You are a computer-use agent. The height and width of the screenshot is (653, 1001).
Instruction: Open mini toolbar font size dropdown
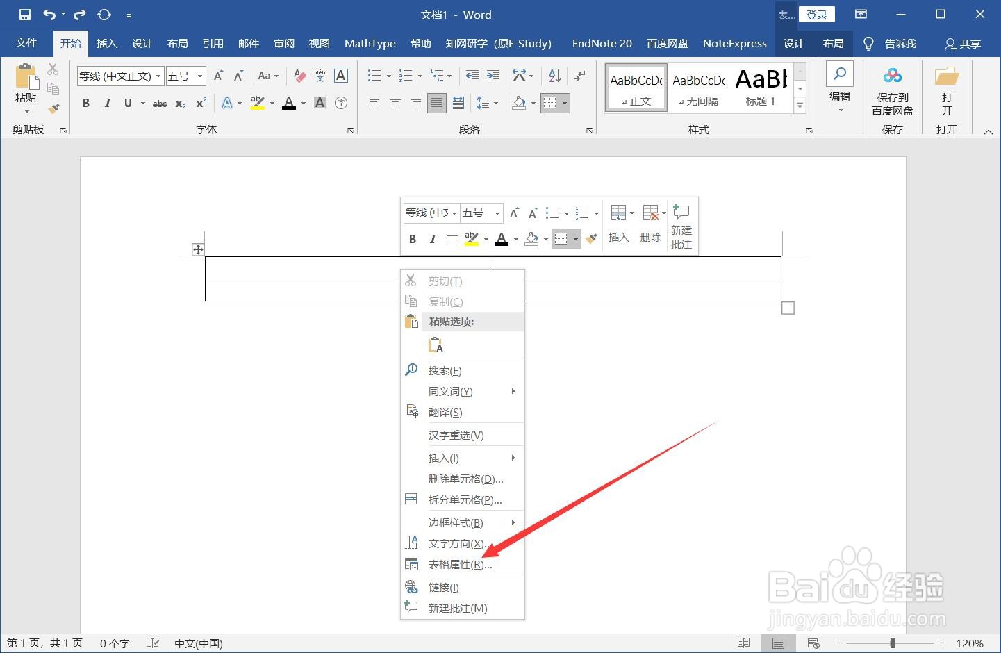(497, 213)
